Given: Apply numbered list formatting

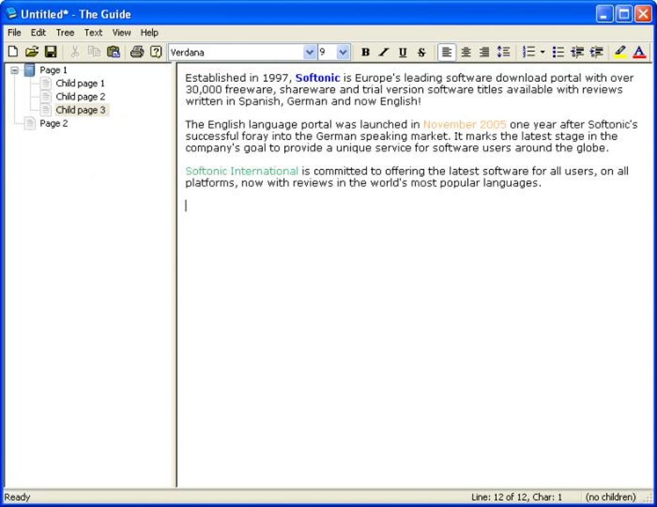Looking at the screenshot, I should (x=529, y=52).
